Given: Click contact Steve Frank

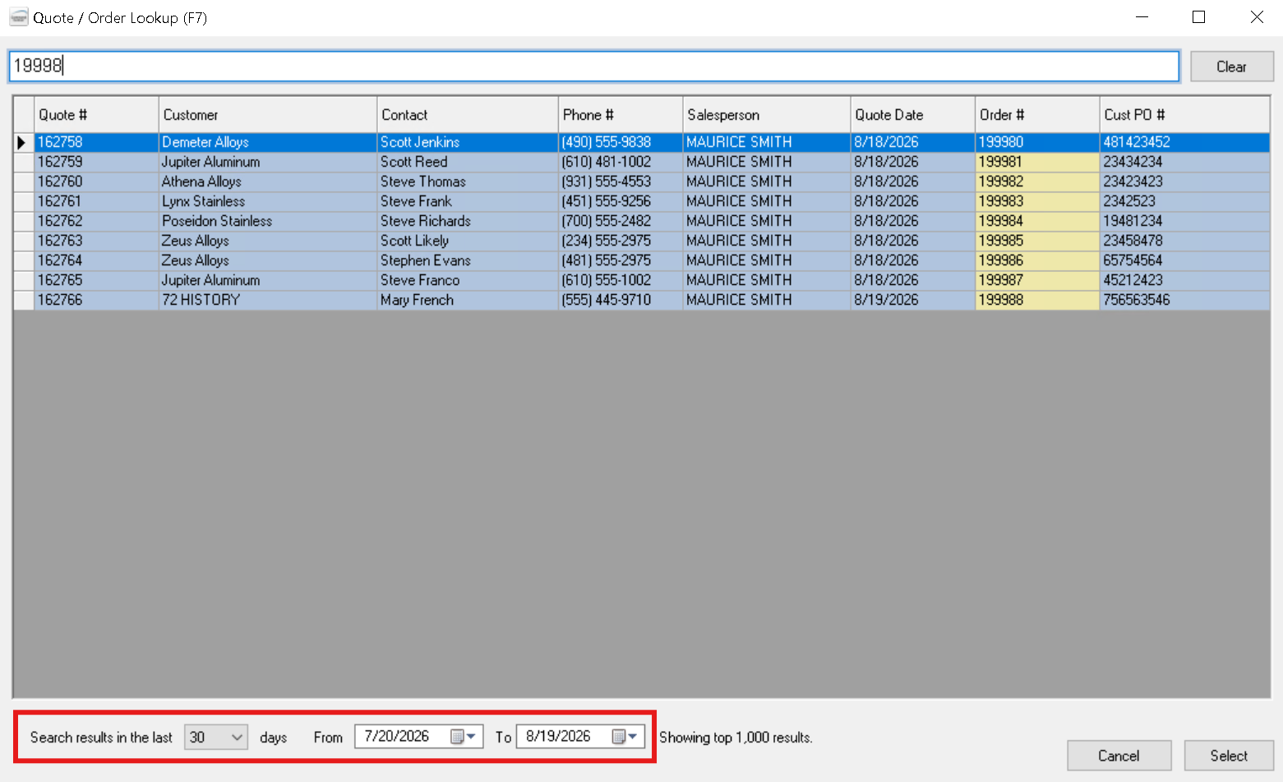Looking at the screenshot, I should (468, 201).
